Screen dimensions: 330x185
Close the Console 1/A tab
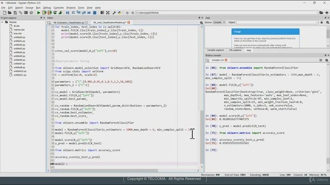(226, 60)
